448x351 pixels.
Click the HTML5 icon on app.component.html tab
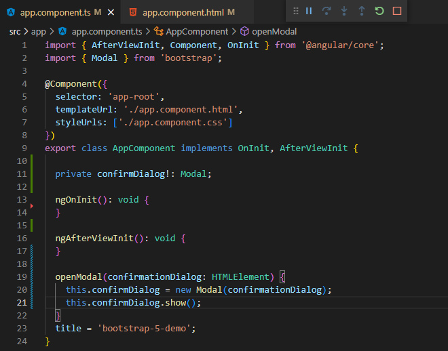click(x=133, y=13)
